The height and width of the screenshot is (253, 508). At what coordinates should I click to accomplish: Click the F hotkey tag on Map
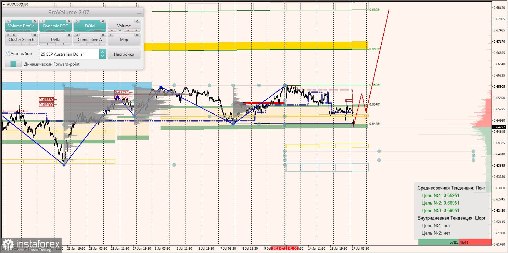point(111,35)
